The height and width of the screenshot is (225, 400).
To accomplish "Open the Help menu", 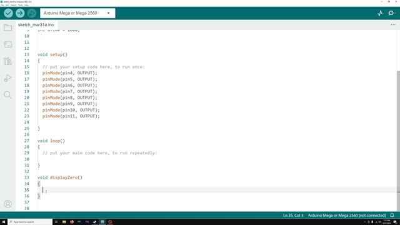I will pos(26,5).
